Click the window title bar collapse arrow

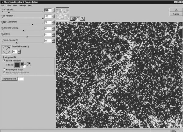tap(2, 2)
